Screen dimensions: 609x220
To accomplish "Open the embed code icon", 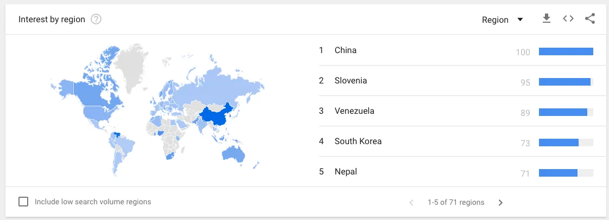I will click(x=568, y=18).
